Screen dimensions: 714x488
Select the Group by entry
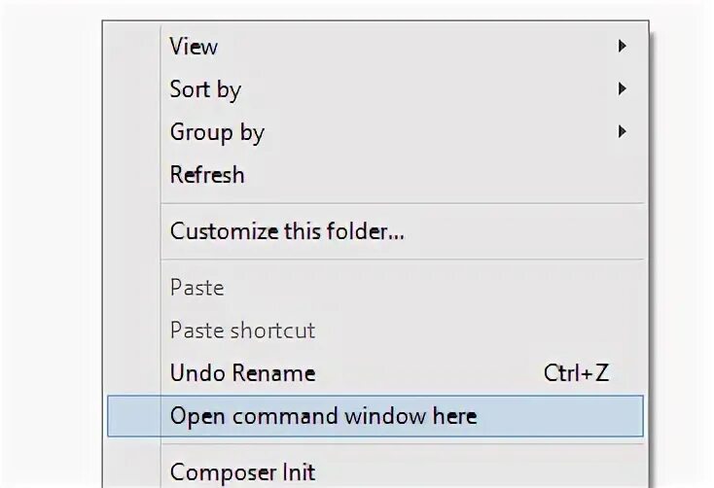point(217,132)
